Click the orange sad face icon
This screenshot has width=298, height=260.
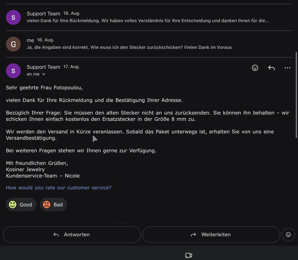(x=47, y=204)
